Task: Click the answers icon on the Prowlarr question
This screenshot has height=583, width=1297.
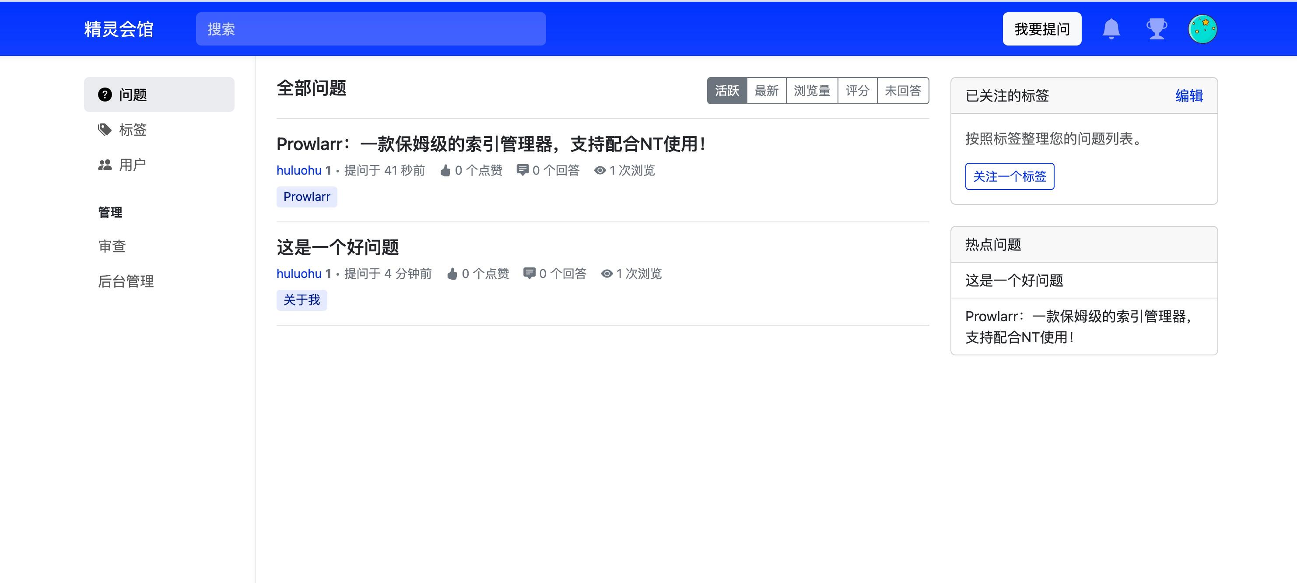Action: coord(522,170)
